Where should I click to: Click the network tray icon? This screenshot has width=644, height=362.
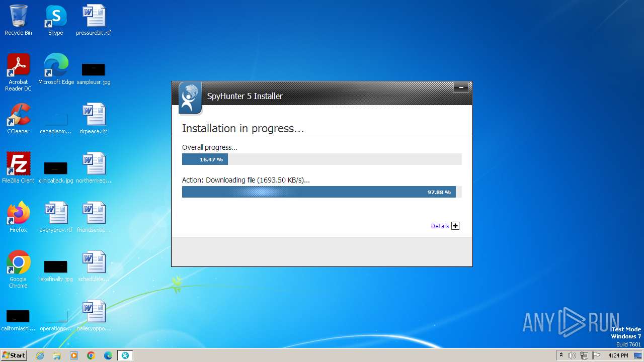click(x=584, y=355)
